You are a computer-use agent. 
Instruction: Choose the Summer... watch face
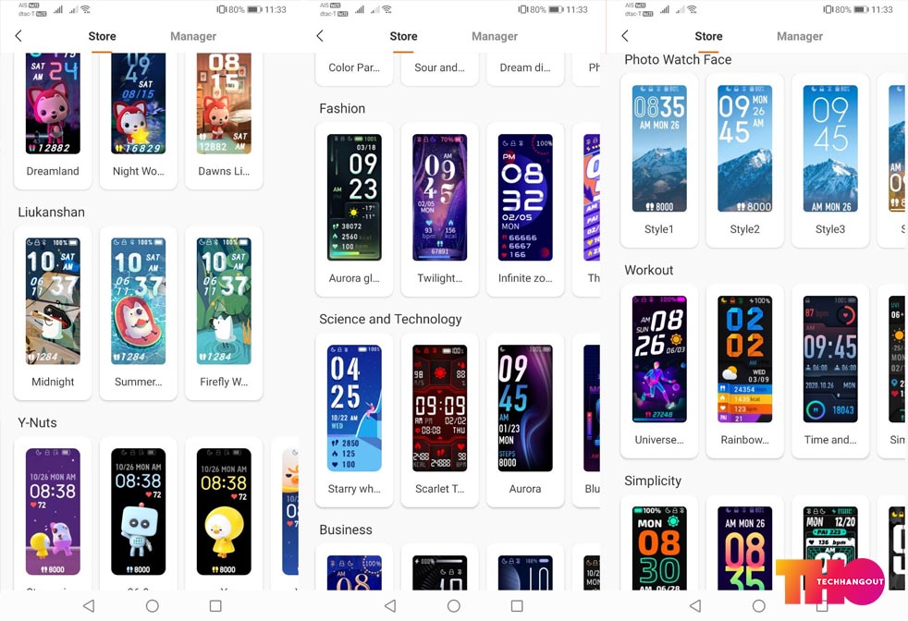[139, 313]
